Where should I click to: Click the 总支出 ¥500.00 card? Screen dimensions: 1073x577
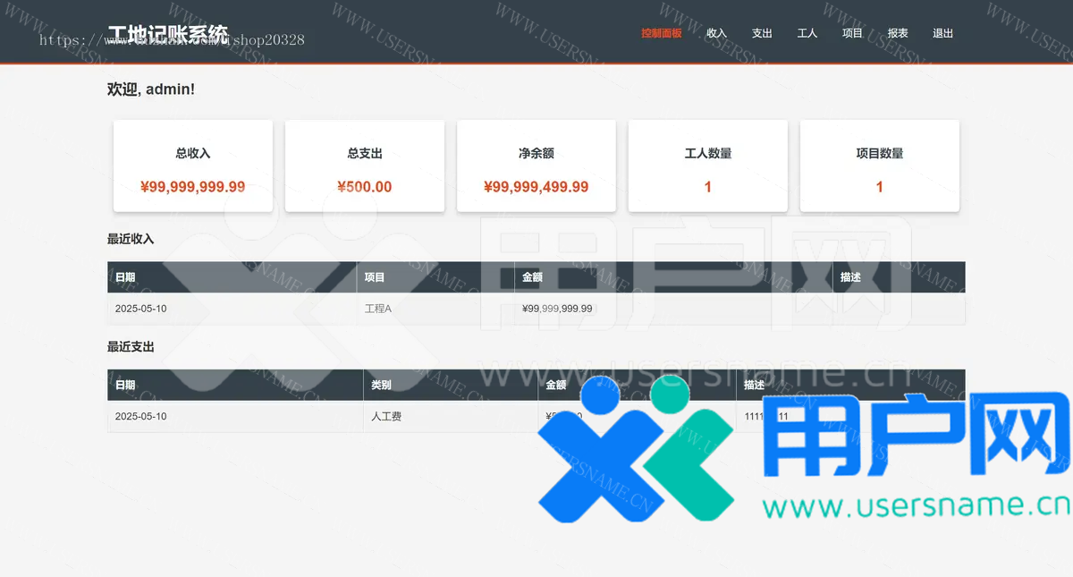point(365,166)
